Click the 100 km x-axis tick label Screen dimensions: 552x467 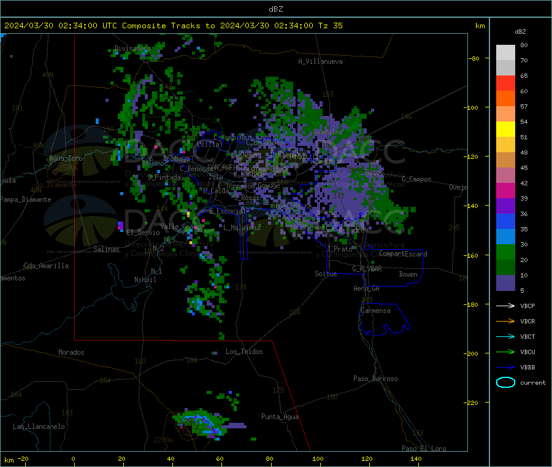click(318, 458)
